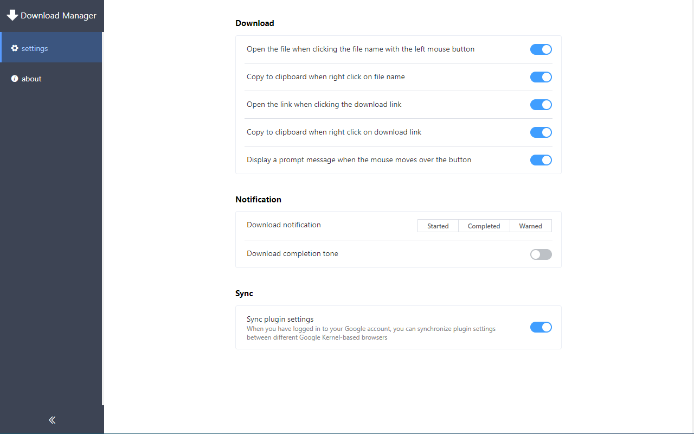
Task: Enable the Download completion tone switch
Action: pos(541,254)
